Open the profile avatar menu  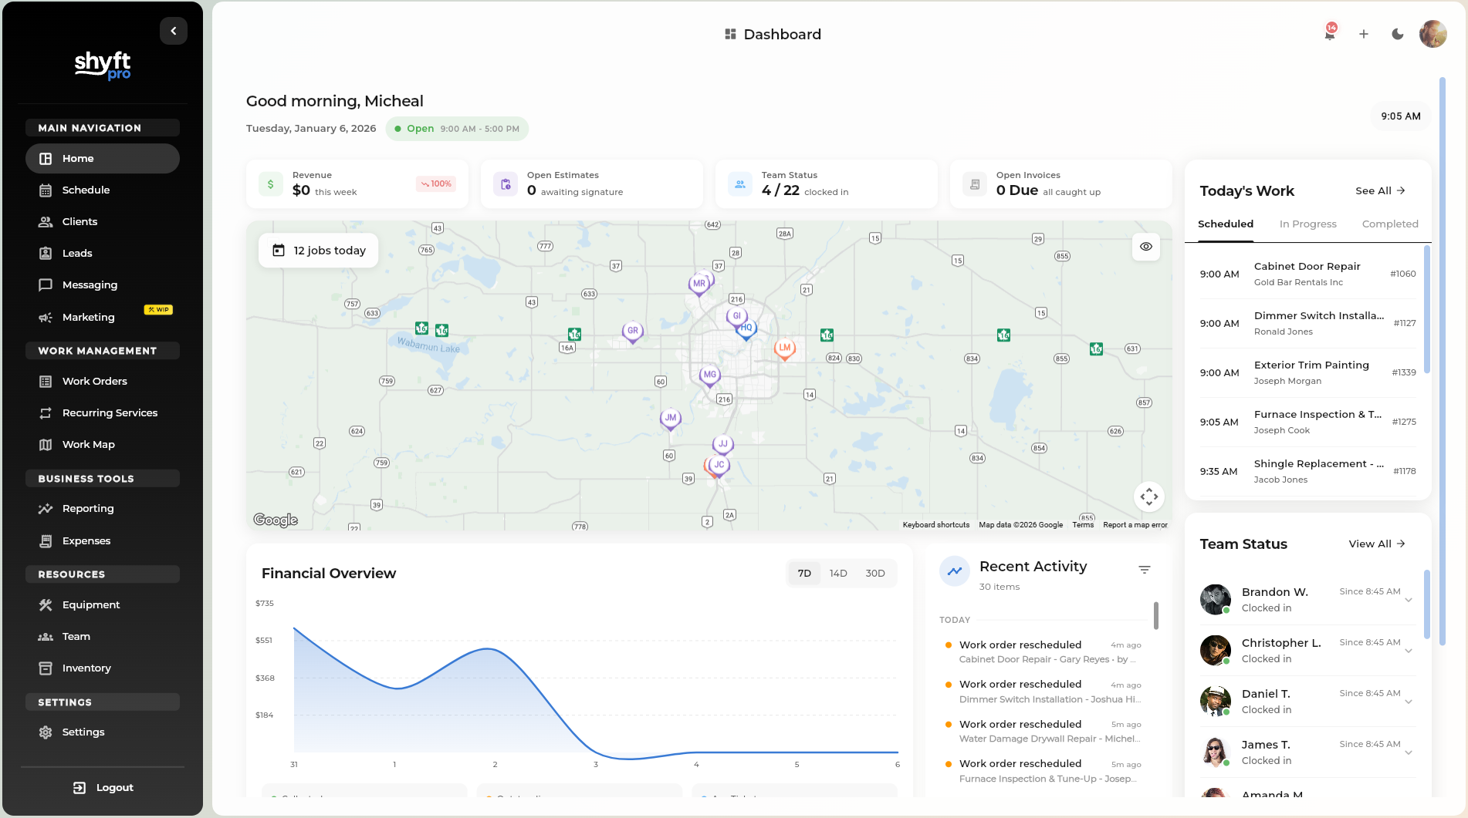point(1432,34)
